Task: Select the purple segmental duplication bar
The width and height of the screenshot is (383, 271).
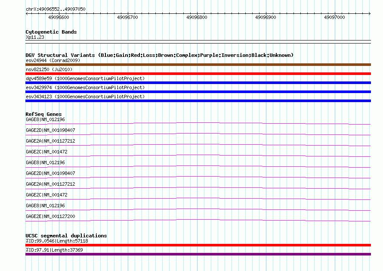Action: tap(198, 254)
